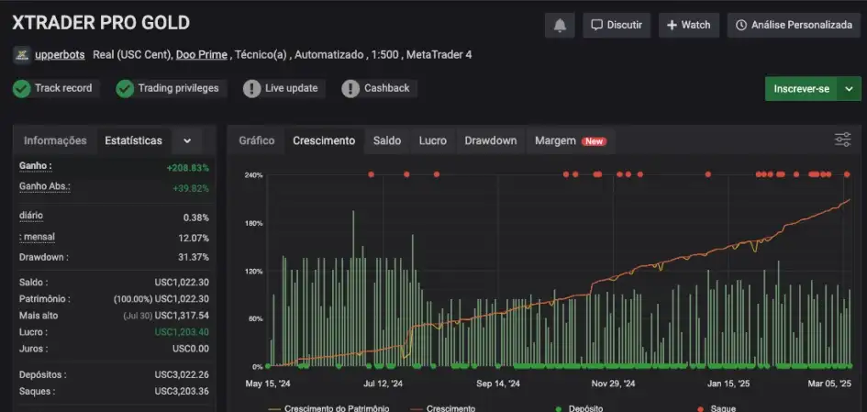Click the Cashback warning icon

(x=350, y=88)
